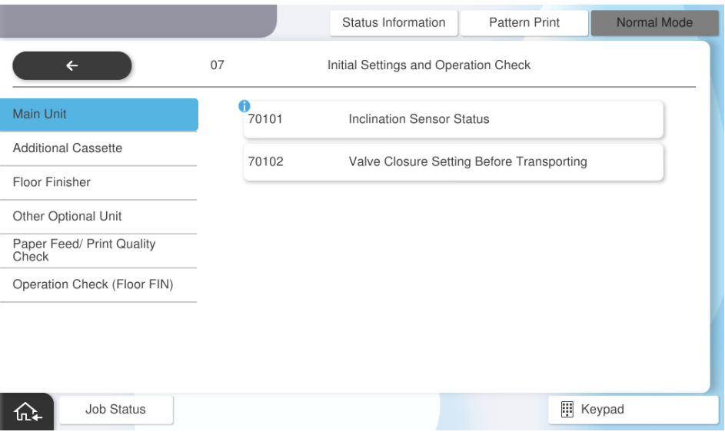Open Paper Feed/ Print Quality Check
Image resolution: width=725 pixels, height=435 pixels.
(x=98, y=251)
